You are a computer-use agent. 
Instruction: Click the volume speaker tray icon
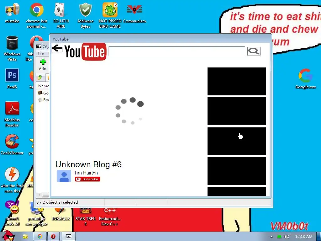point(287,237)
